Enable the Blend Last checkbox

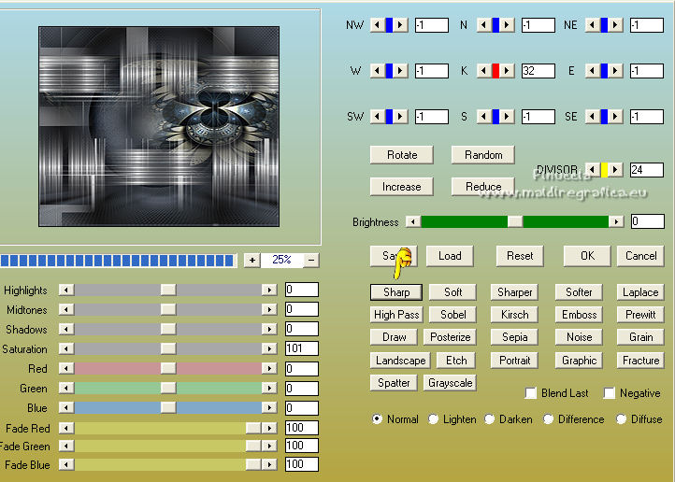click(x=531, y=393)
